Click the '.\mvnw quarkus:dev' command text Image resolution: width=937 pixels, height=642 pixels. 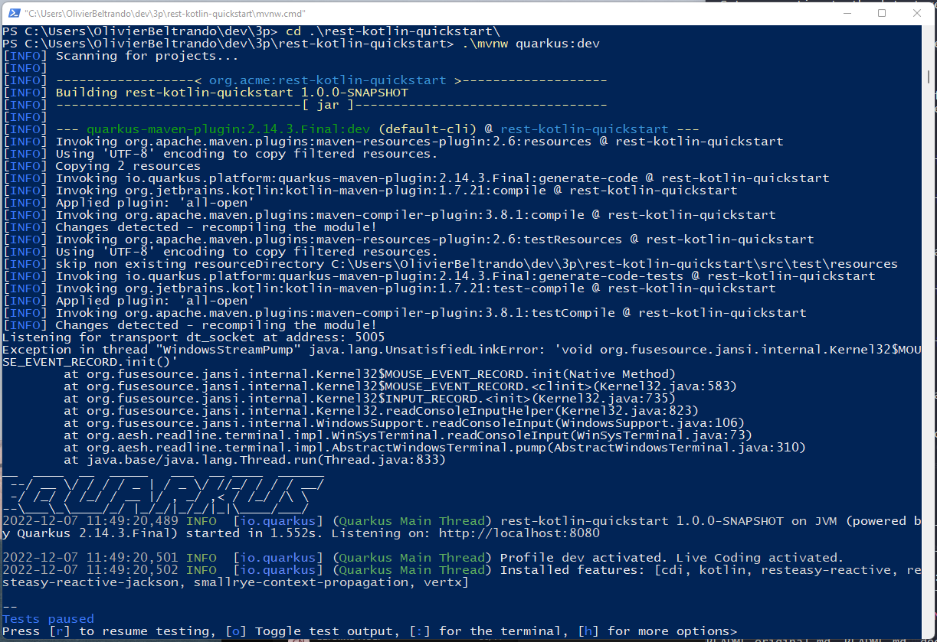coord(531,44)
